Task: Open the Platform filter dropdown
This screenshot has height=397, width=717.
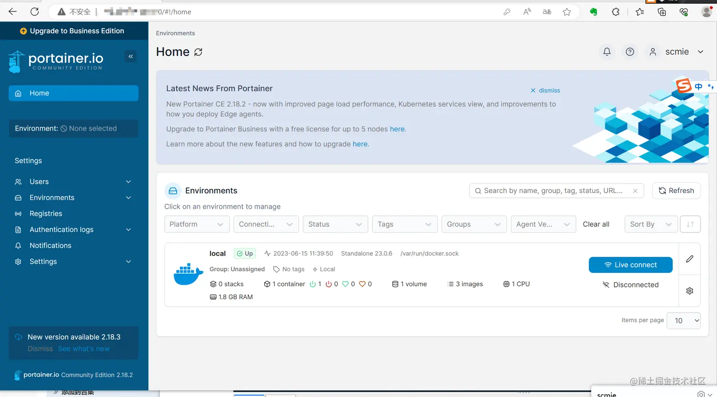Action: [197, 224]
